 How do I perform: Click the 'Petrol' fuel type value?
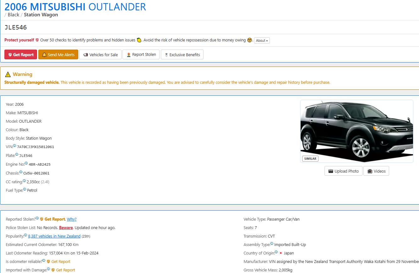(x=32, y=190)
